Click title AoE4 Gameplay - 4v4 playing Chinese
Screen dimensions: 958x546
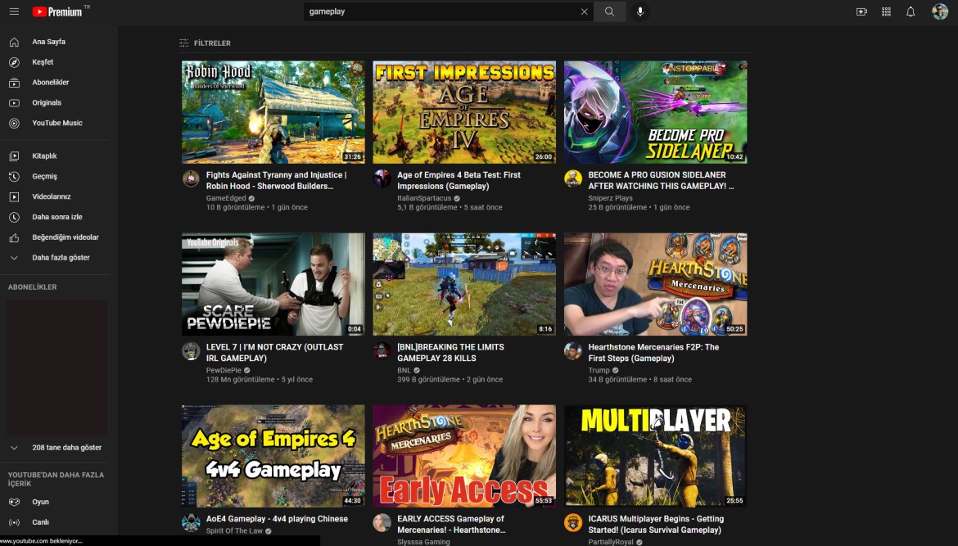[x=277, y=518]
